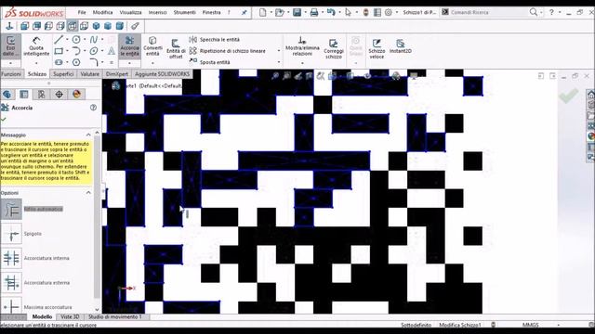Click the Options gear icon
Viewport: 595px width, 334px height.
[389, 12]
